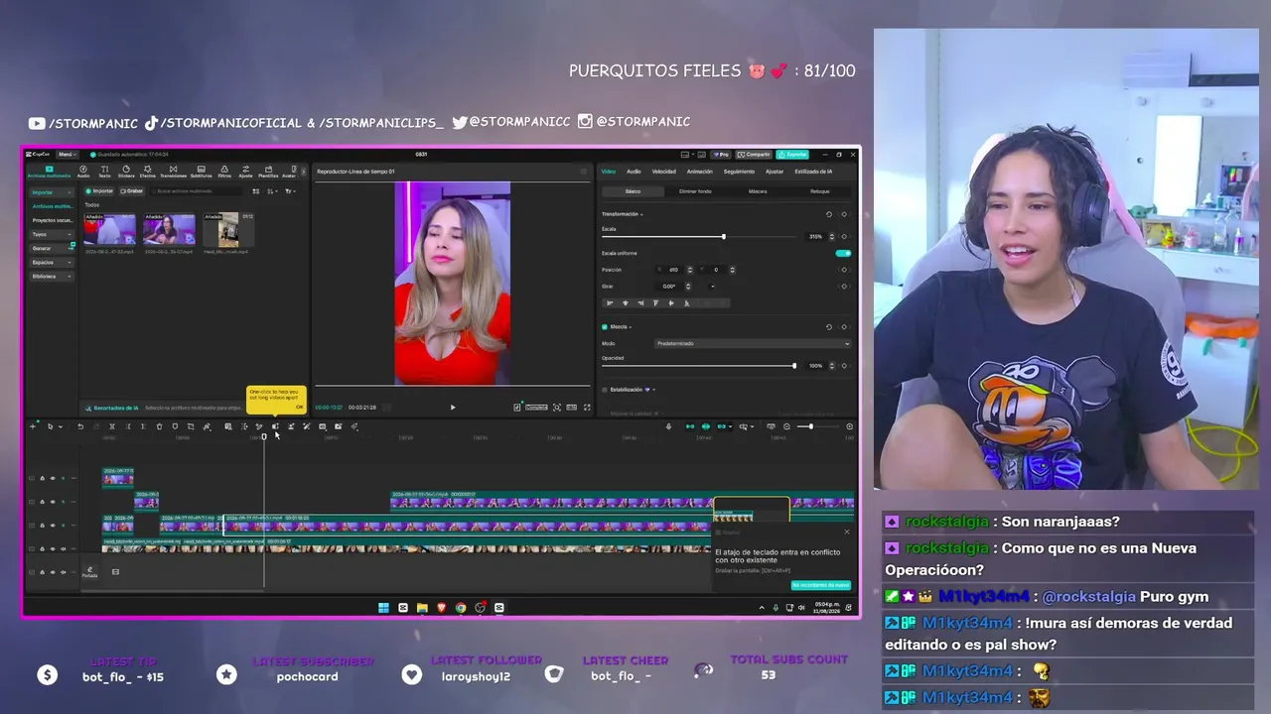
Task: Open the Efectos tab
Action: click(148, 172)
